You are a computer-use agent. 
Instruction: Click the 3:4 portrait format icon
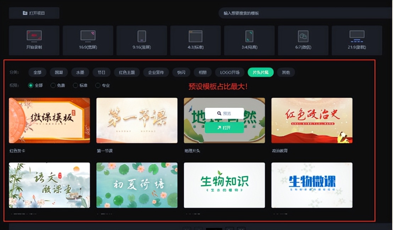[249, 40]
